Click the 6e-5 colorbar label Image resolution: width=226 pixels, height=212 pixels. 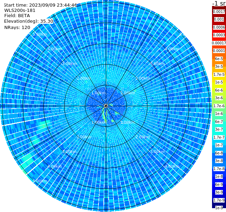(219, 59)
